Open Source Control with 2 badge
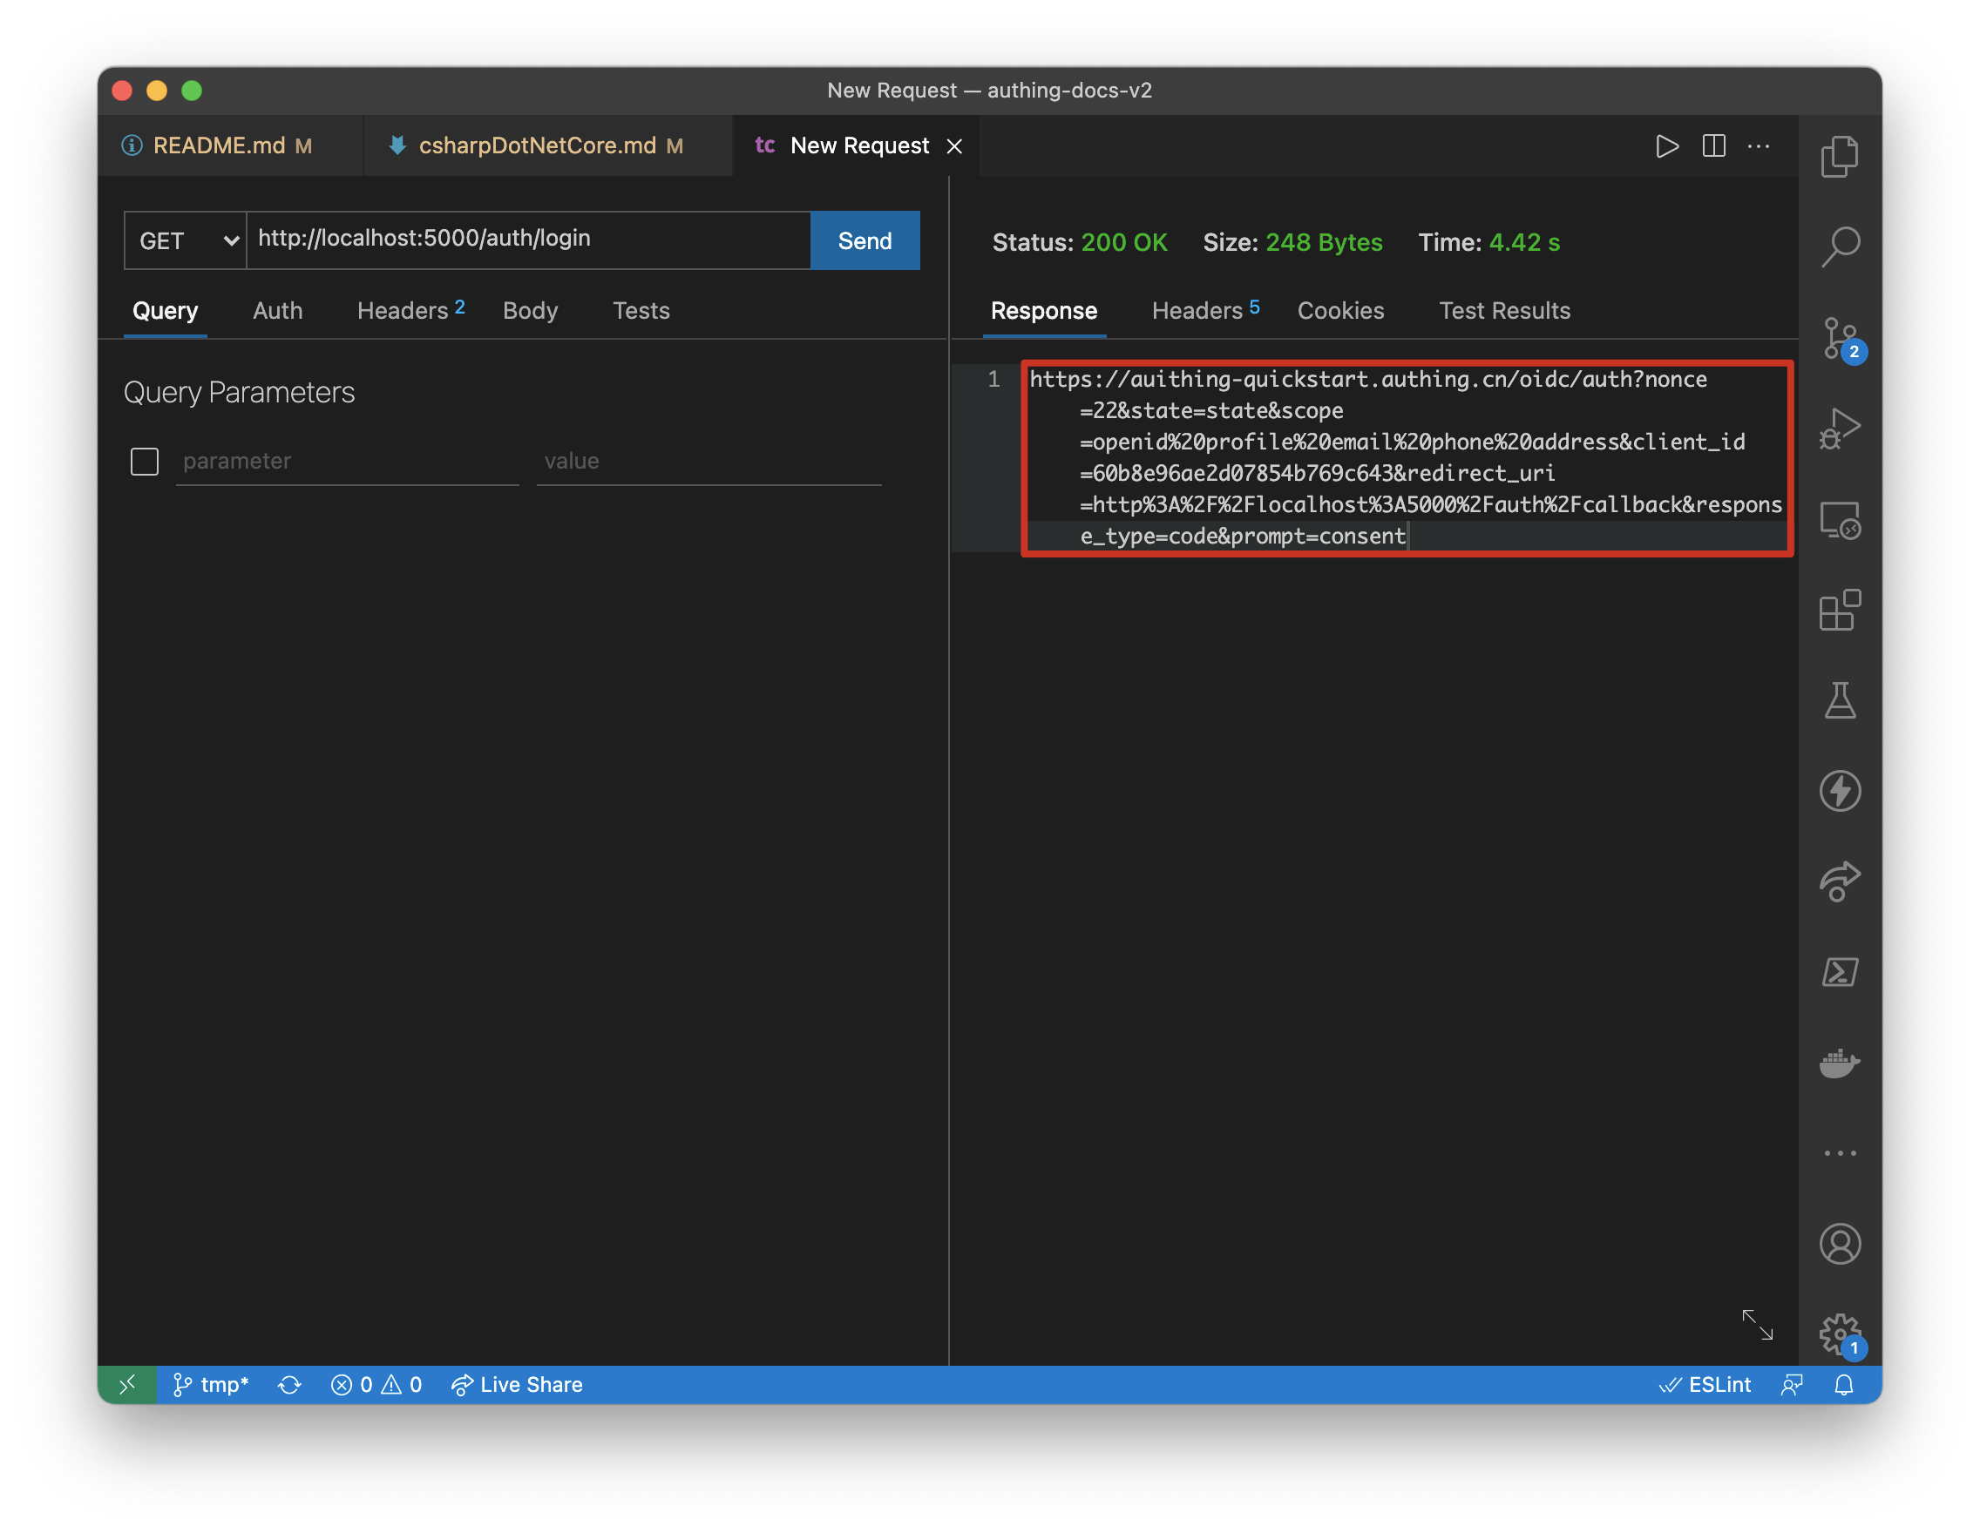Viewport: 1980px width, 1533px height. pyautogui.click(x=1840, y=338)
